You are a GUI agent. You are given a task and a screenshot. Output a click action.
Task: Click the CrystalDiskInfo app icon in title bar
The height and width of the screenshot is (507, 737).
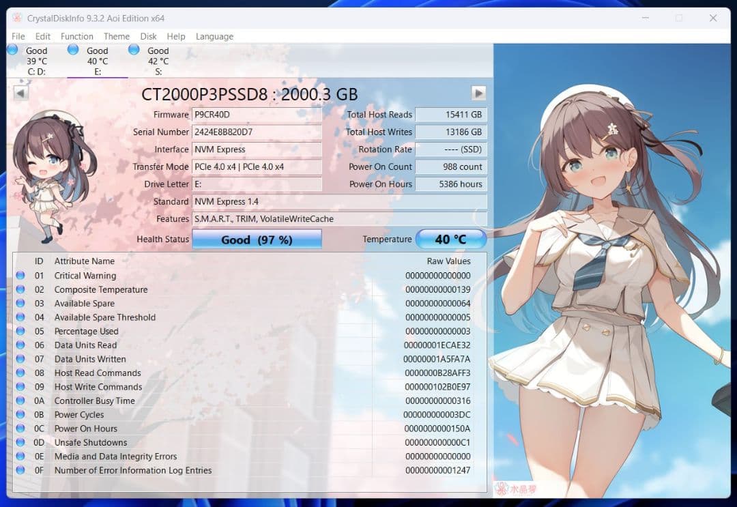pos(17,18)
